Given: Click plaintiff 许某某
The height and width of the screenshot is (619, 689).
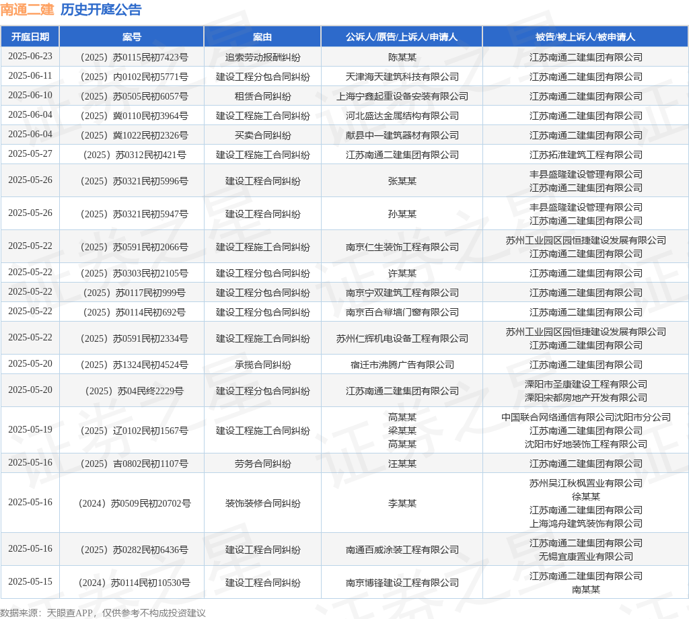Looking at the screenshot, I should [x=402, y=273].
